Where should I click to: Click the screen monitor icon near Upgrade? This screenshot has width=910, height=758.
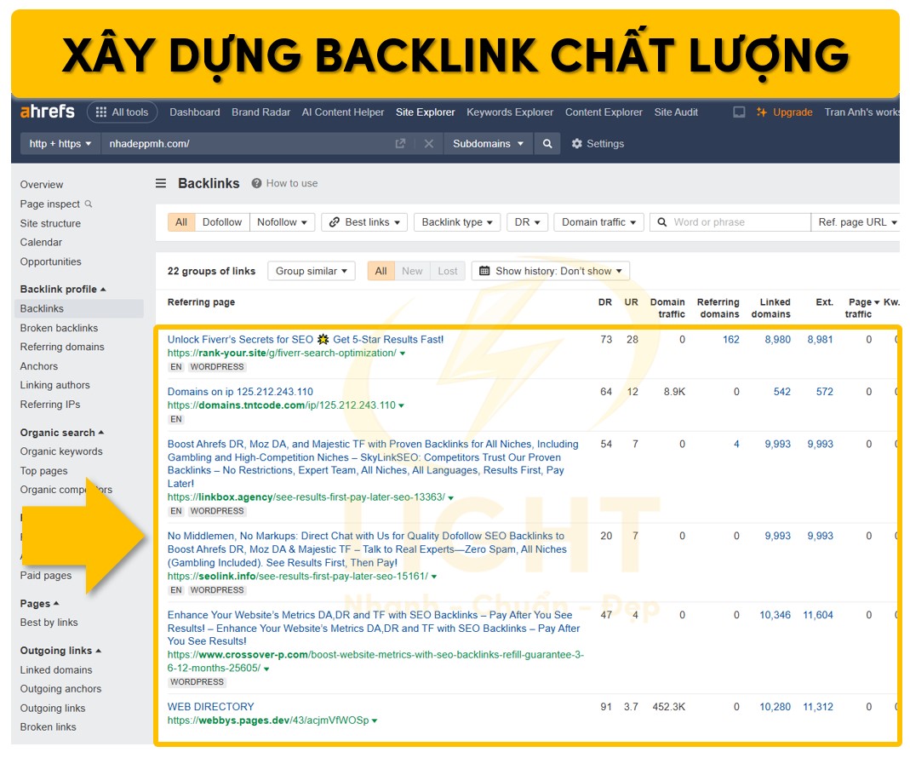[x=739, y=112]
